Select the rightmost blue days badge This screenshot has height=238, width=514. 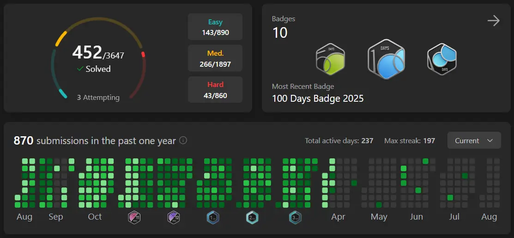441,59
